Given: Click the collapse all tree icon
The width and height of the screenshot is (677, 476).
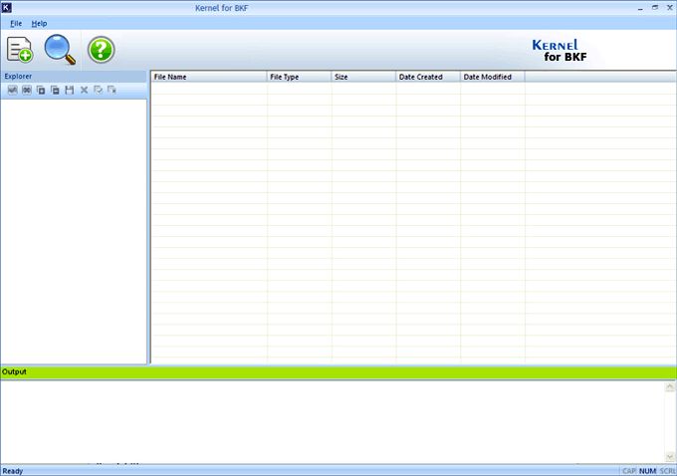Looking at the screenshot, I should (56, 90).
